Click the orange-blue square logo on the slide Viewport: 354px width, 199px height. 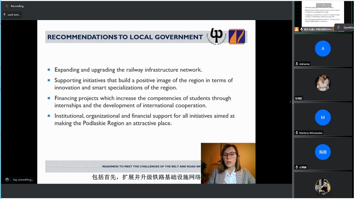(x=237, y=37)
